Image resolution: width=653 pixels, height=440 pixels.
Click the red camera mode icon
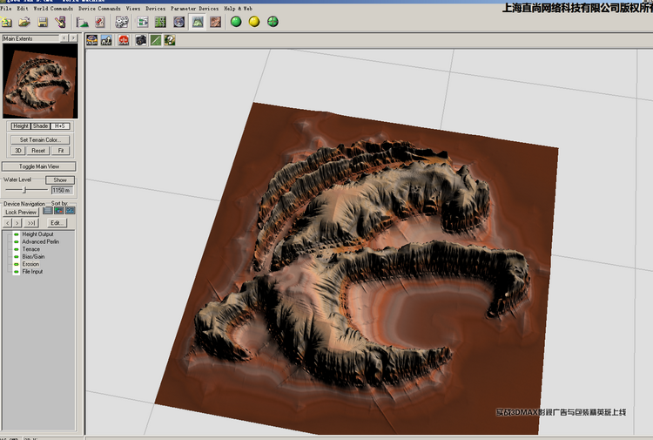(x=124, y=40)
